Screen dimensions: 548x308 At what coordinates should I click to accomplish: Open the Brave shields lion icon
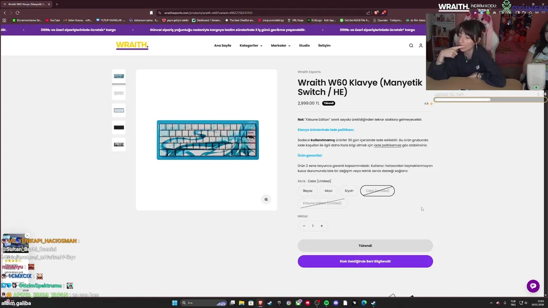click(x=376, y=13)
